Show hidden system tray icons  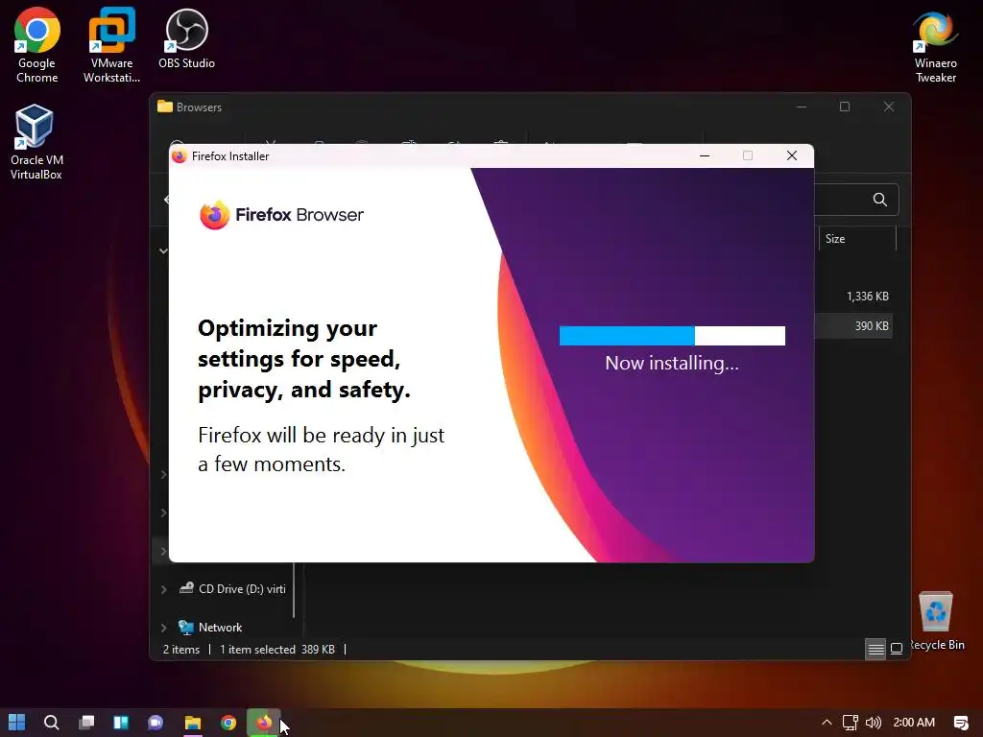coord(827,723)
